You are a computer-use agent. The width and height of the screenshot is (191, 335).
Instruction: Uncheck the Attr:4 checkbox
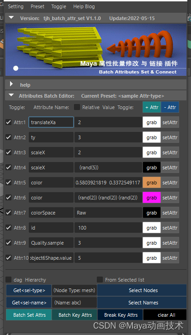[8, 167]
